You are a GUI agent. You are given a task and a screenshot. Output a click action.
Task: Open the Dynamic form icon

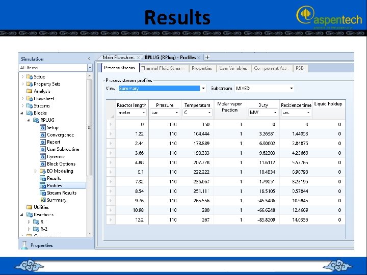point(43,156)
